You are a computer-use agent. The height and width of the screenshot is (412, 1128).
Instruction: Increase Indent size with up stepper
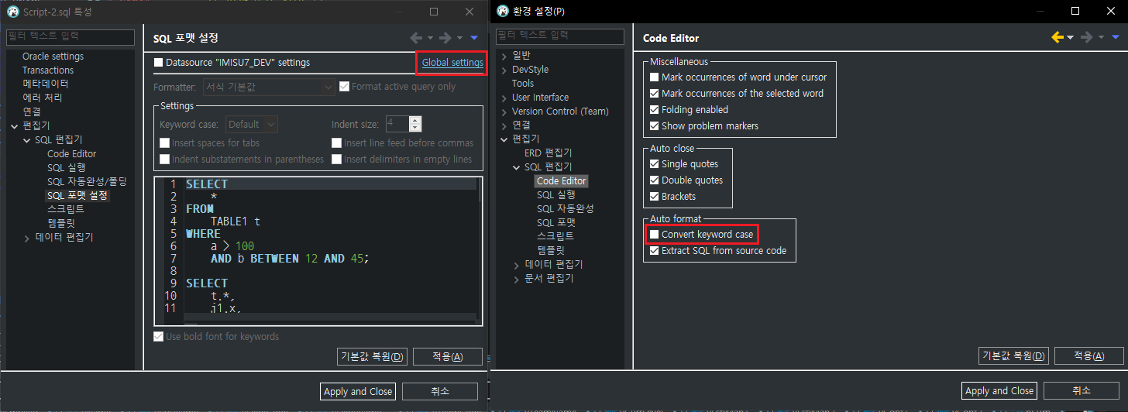point(416,120)
